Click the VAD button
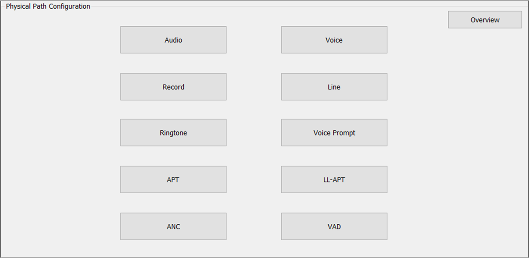The height and width of the screenshot is (258, 529). tap(334, 226)
